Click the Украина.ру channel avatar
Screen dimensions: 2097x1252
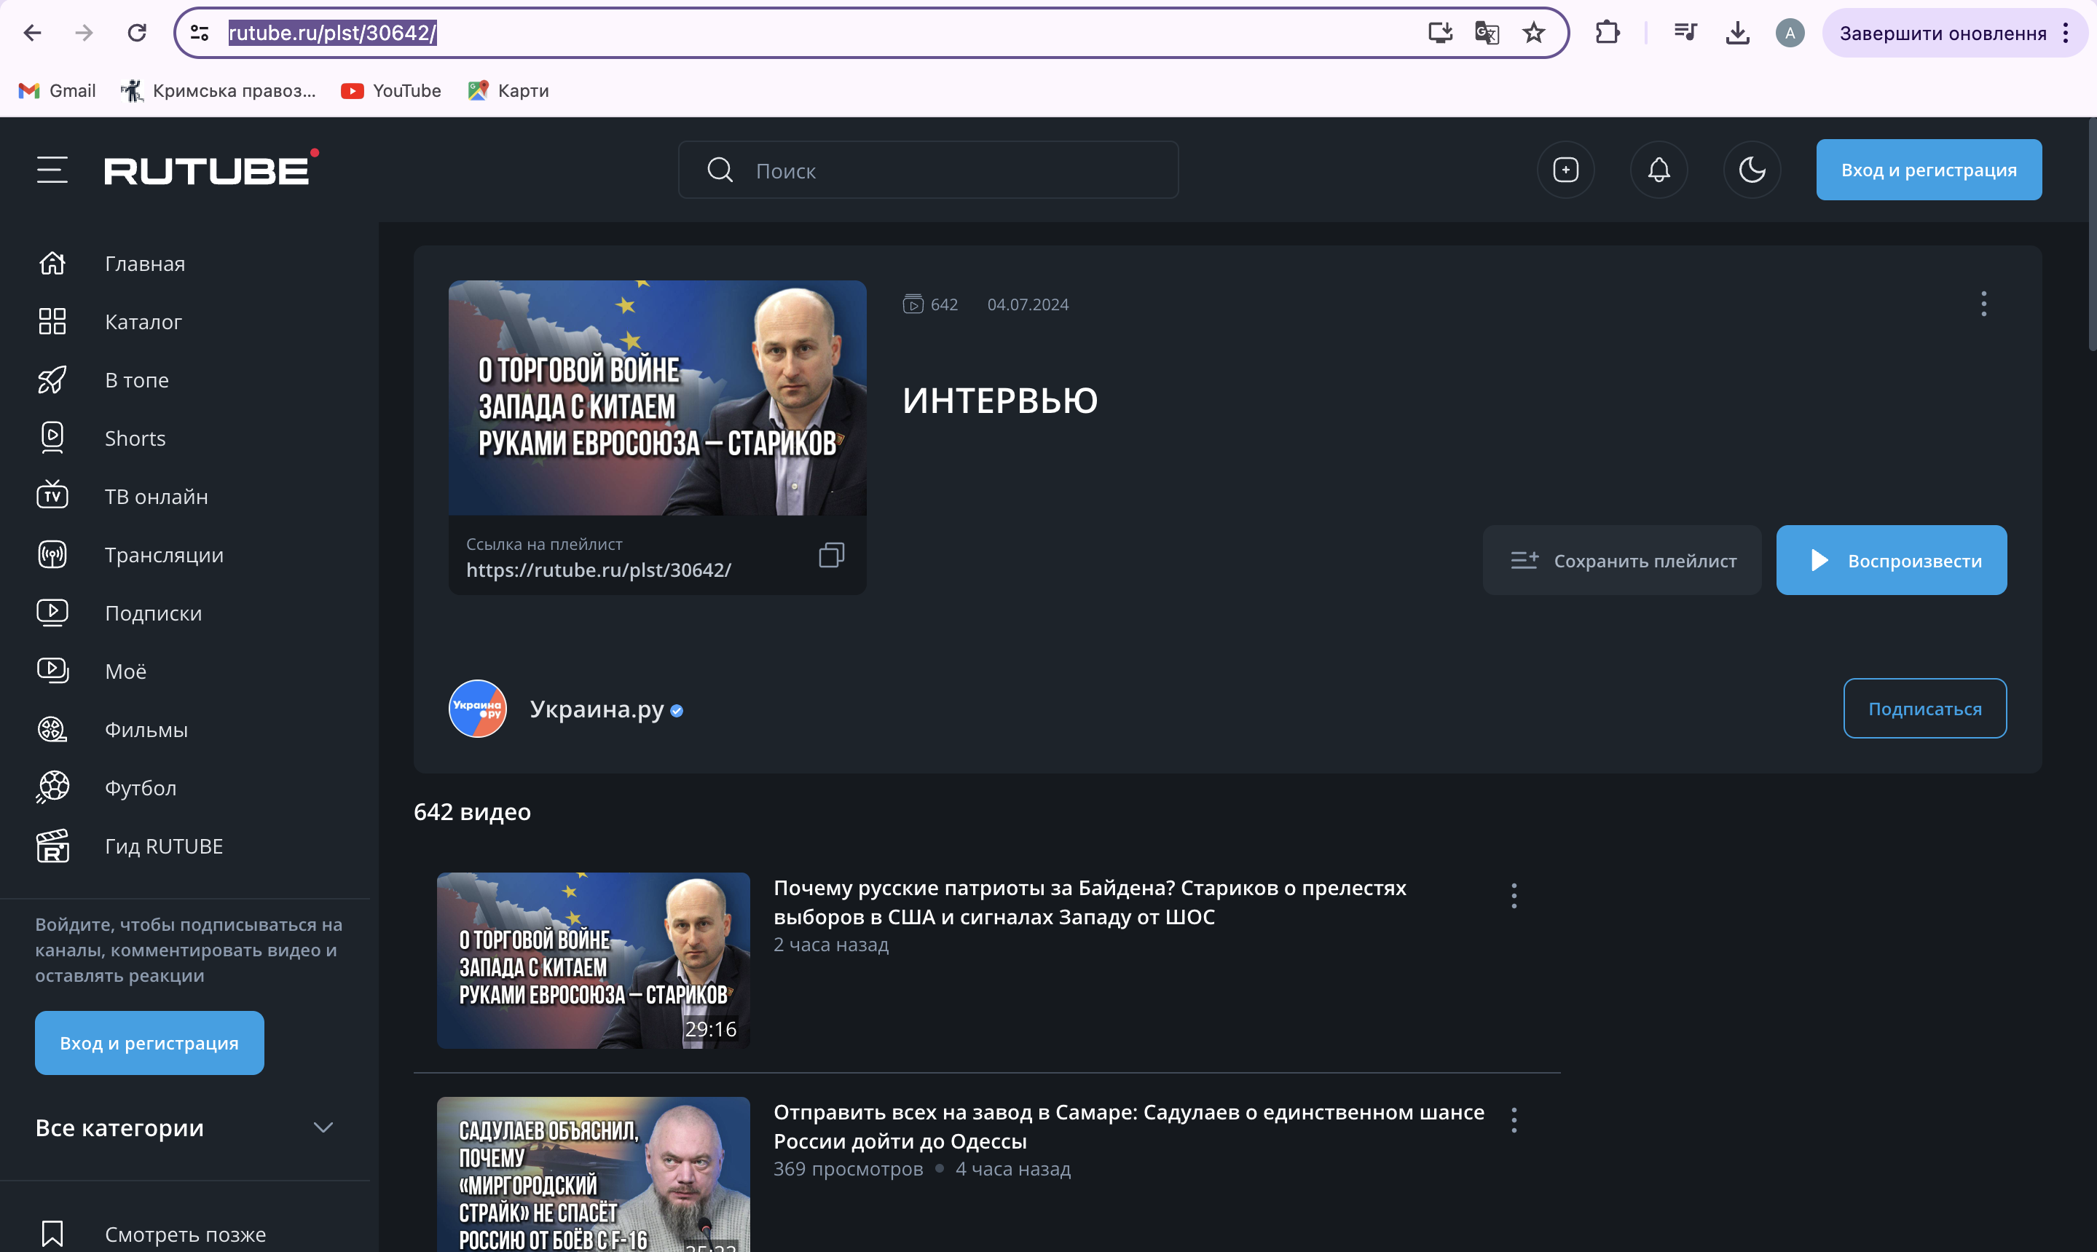tap(477, 709)
